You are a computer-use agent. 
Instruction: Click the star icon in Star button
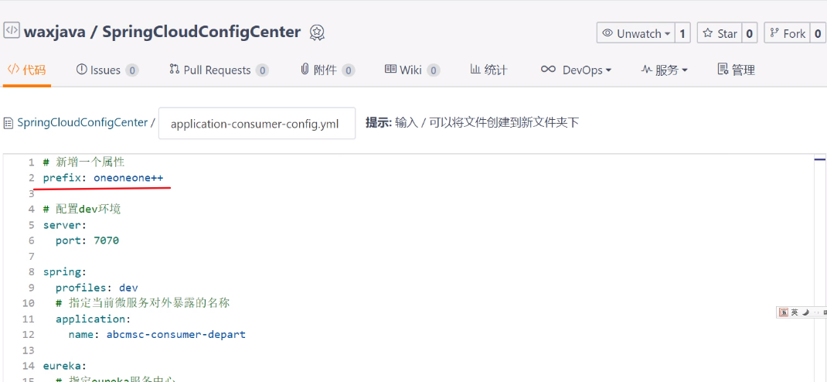[707, 33]
